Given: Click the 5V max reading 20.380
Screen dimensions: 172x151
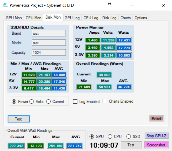Looking at the screenshot, I should (x=44, y=82).
